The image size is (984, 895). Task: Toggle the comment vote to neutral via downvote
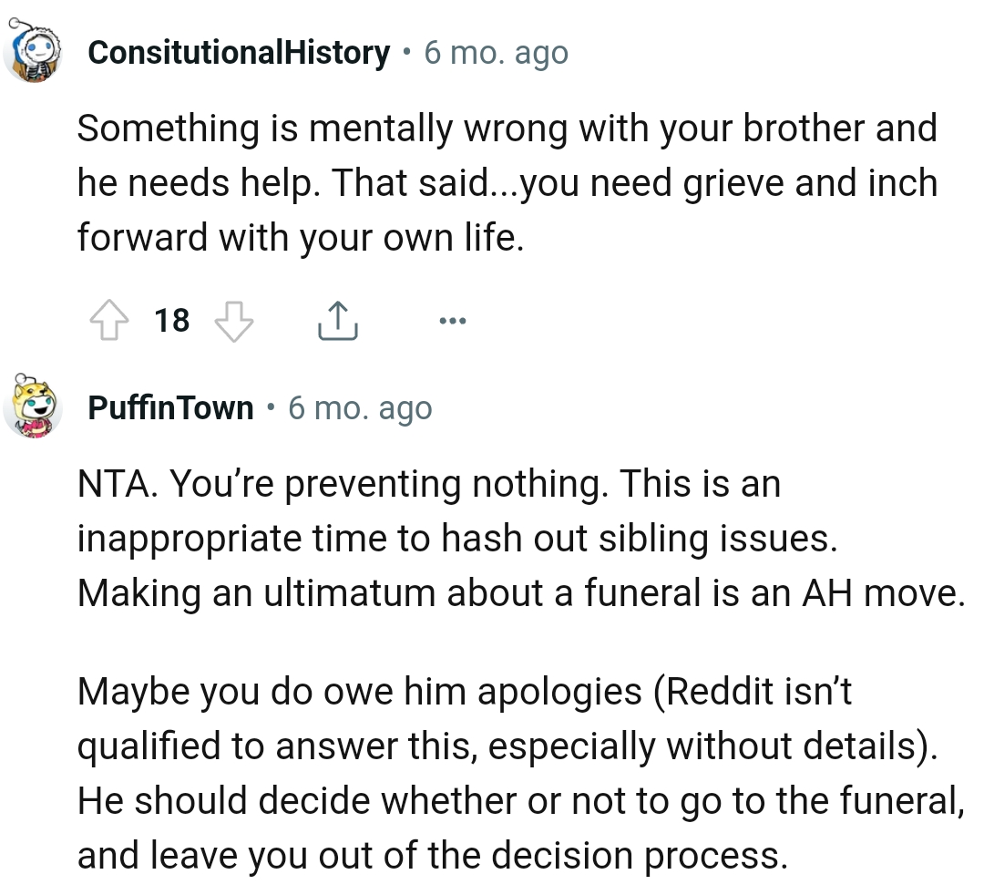click(x=235, y=320)
